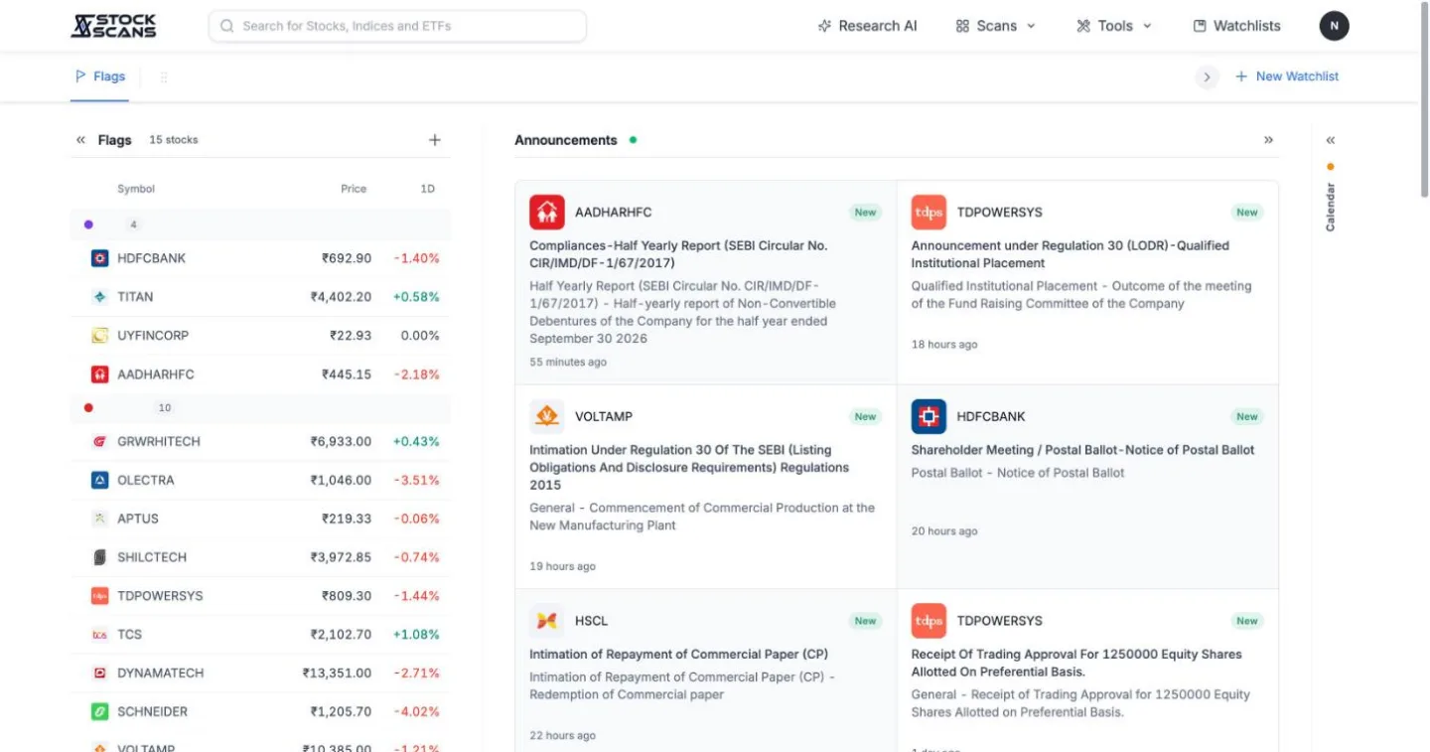The image size is (1430, 752).
Task: Open the Tools dropdown menu
Action: coord(1114,26)
